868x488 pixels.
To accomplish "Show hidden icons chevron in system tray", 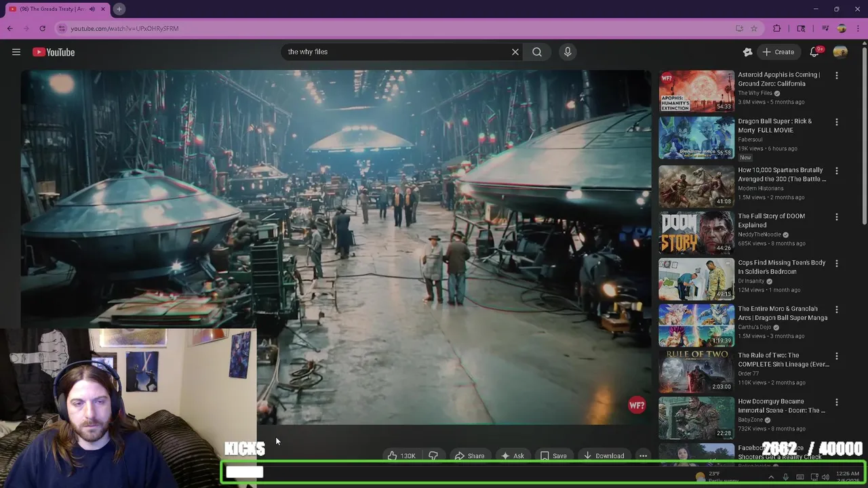I will [771, 477].
